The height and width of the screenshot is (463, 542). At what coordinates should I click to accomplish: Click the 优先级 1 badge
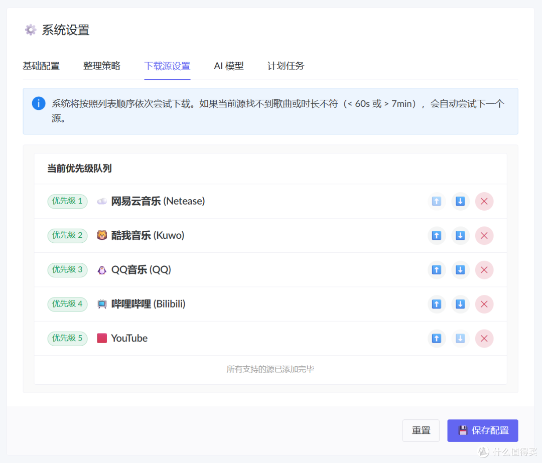pyautogui.click(x=67, y=201)
